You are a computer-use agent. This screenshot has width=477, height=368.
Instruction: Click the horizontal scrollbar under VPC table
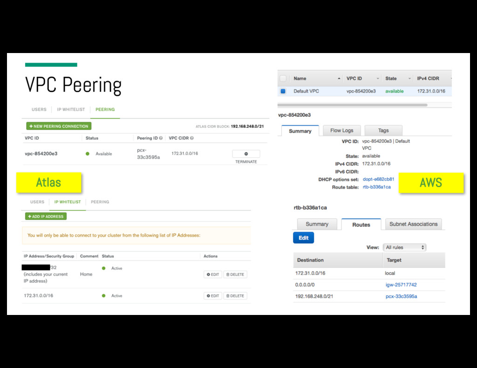click(352, 105)
